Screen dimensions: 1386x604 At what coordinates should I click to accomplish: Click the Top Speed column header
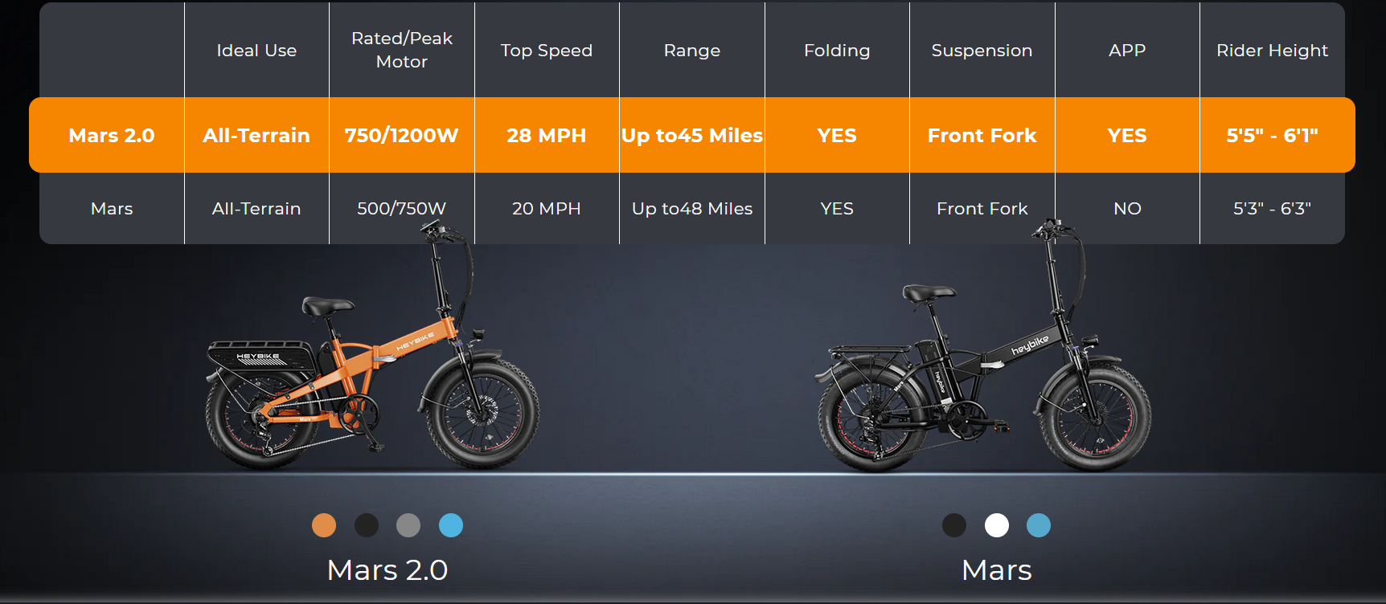coord(547,50)
